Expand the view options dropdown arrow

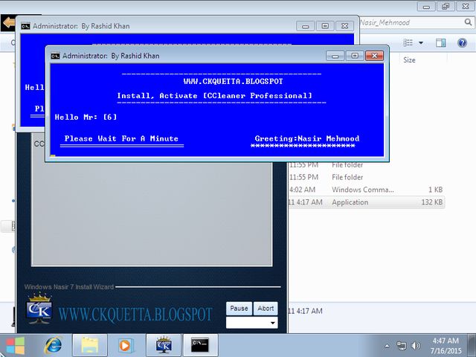[x=421, y=43]
